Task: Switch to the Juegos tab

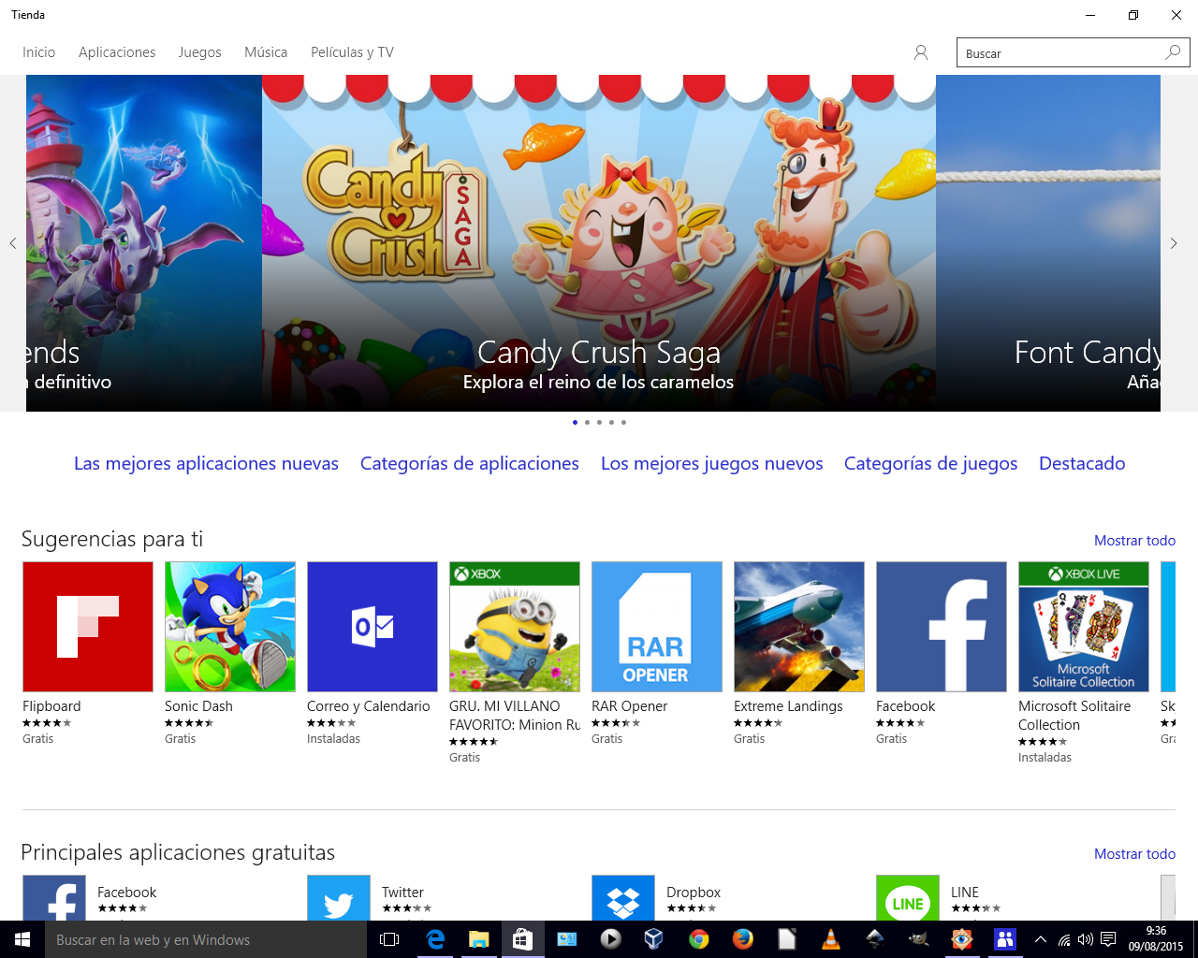Action: (199, 52)
